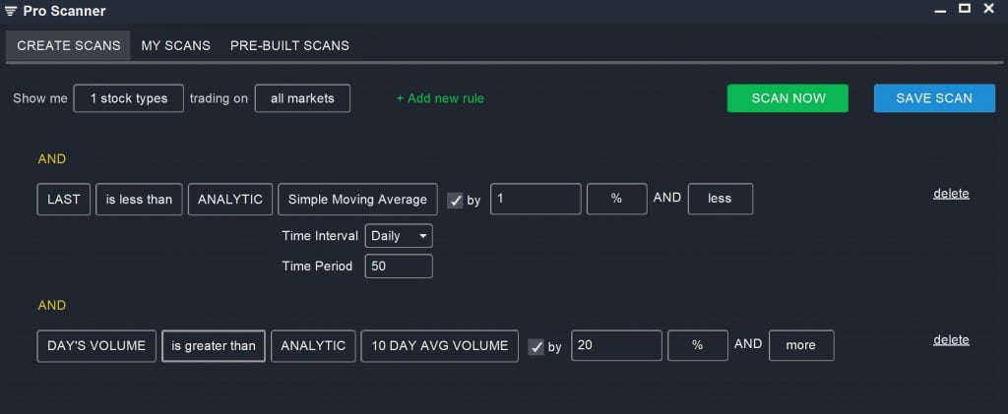This screenshot has width=1008, height=414.
Task: Click the Pro Scanner menu icon
Action: [x=11, y=11]
